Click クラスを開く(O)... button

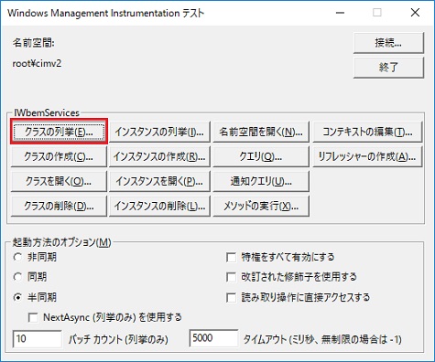(x=59, y=181)
